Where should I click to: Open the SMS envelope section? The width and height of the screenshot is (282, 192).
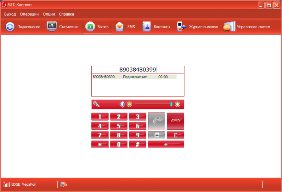coord(125,27)
